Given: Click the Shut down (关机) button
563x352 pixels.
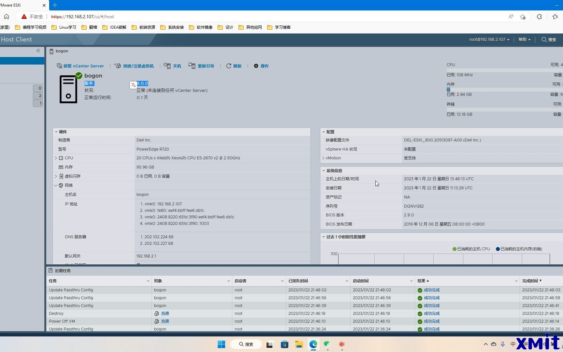Looking at the screenshot, I should pos(172,66).
